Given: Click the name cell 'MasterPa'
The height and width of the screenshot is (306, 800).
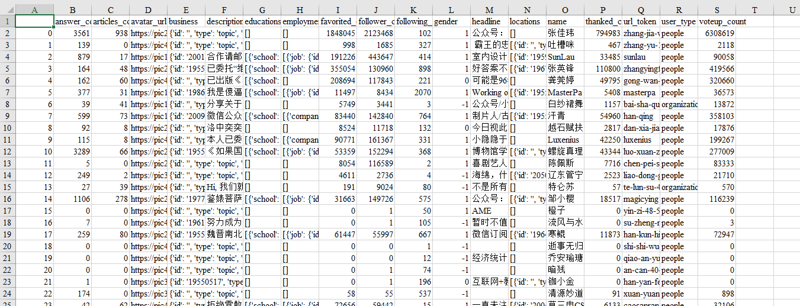Looking at the screenshot, I should click(x=566, y=92).
